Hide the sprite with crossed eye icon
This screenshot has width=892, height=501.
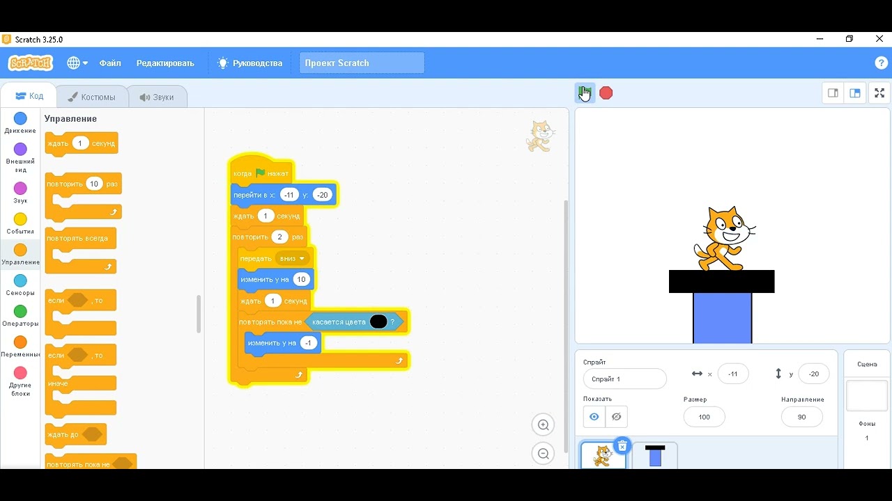(x=617, y=417)
